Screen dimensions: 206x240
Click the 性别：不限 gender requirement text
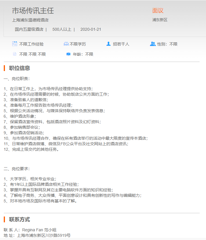tap(167, 44)
